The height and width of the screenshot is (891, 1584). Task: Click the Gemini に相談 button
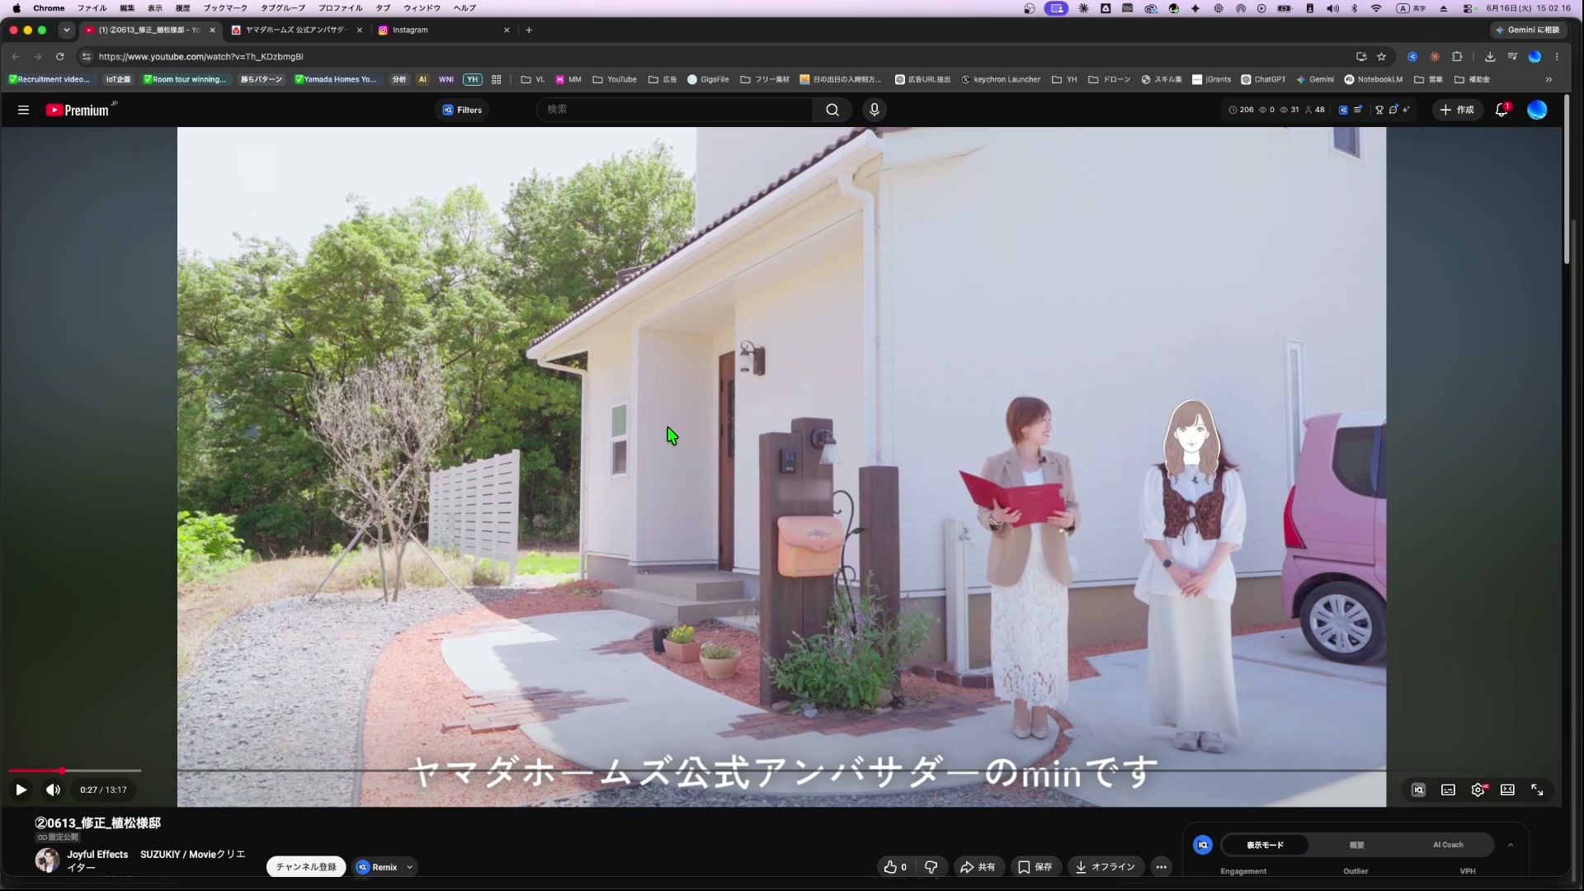tap(1528, 30)
